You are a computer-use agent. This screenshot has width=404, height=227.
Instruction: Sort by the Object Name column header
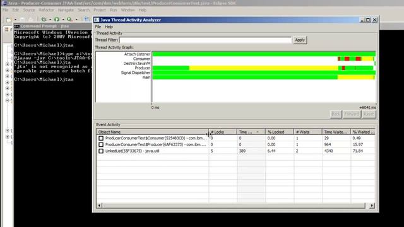point(153,132)
